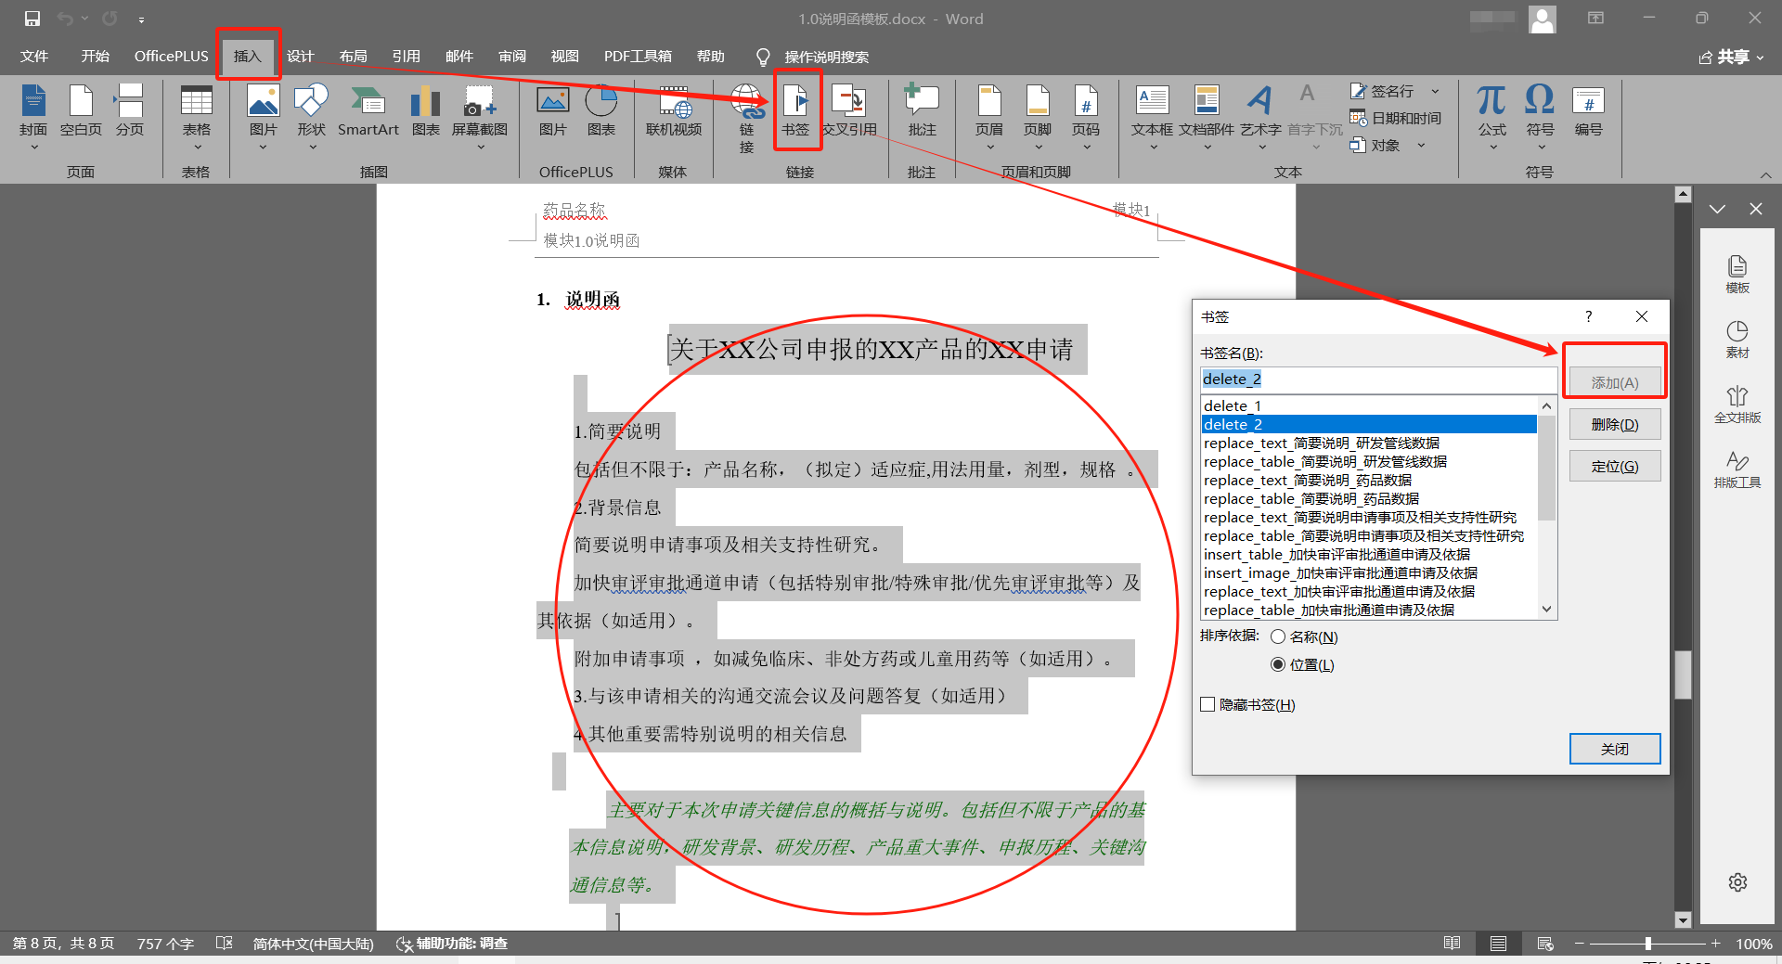Click the OfficePLUS chart (图表) icon

pyautogui.click(x=601, y=111)
